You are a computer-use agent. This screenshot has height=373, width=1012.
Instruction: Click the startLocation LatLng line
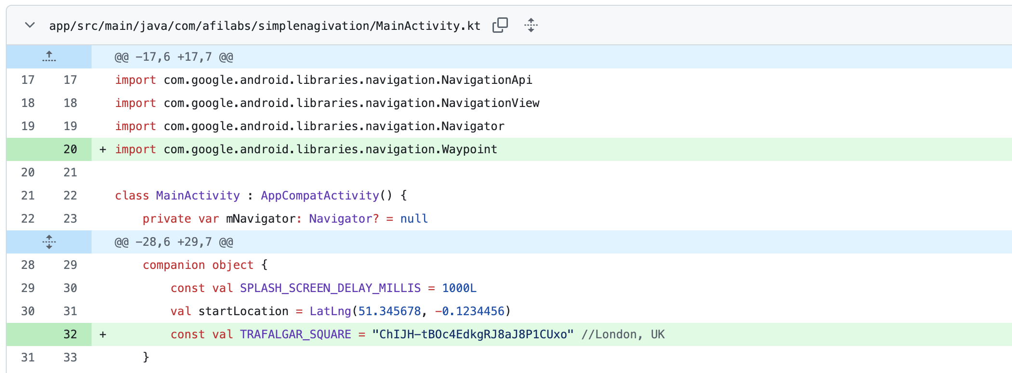coord(340,311)
